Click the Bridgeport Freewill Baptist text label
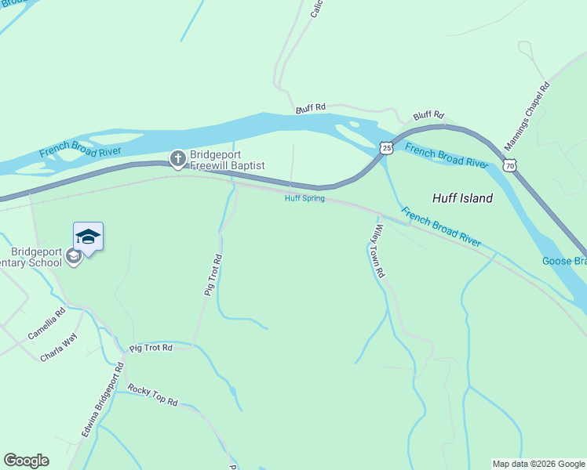 [x=228, y=160]
